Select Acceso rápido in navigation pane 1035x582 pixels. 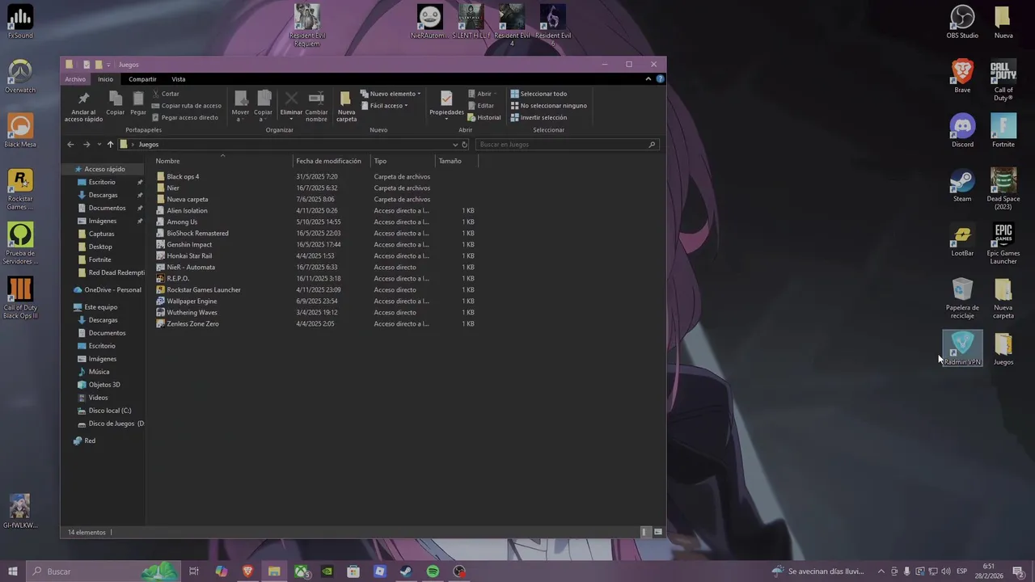click(104, 170)
